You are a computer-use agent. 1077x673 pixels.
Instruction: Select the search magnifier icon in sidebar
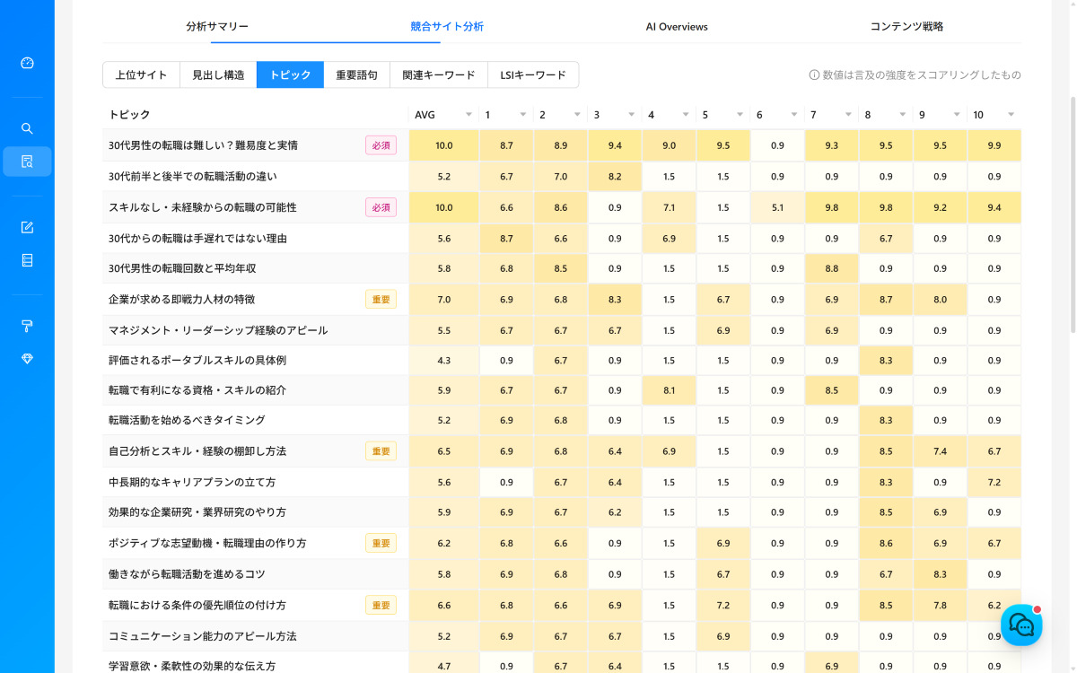tap(27, 127)
